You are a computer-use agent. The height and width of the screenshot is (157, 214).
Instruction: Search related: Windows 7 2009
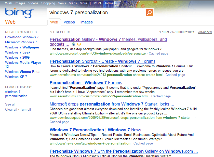[17, 58]
